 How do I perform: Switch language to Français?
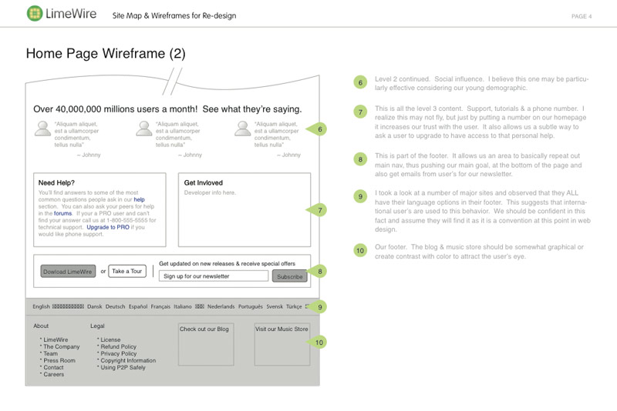point(160,306)
